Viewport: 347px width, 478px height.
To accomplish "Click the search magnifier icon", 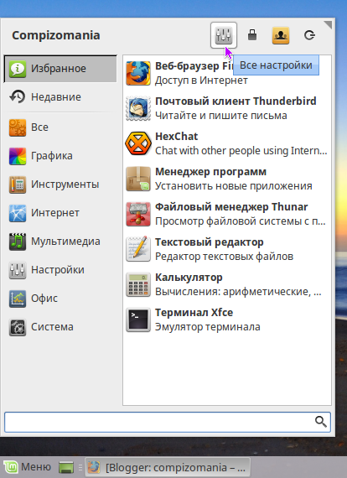I will coord(321,422).
